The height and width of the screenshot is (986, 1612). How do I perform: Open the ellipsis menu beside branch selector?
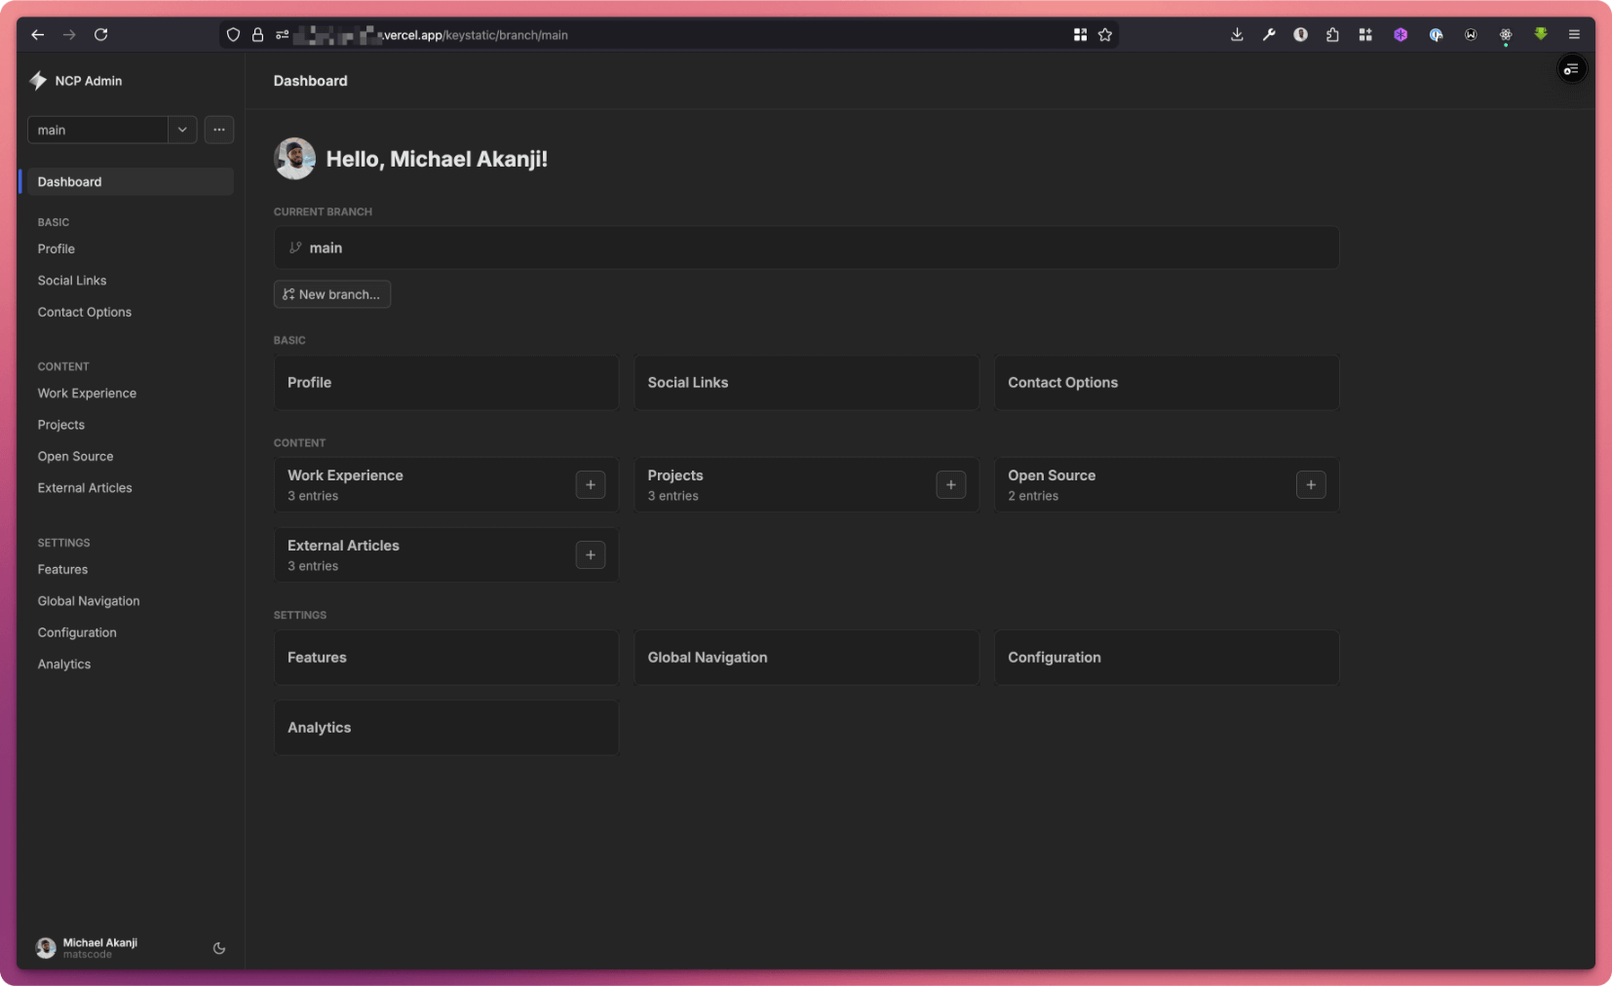[x=218, y=130]
